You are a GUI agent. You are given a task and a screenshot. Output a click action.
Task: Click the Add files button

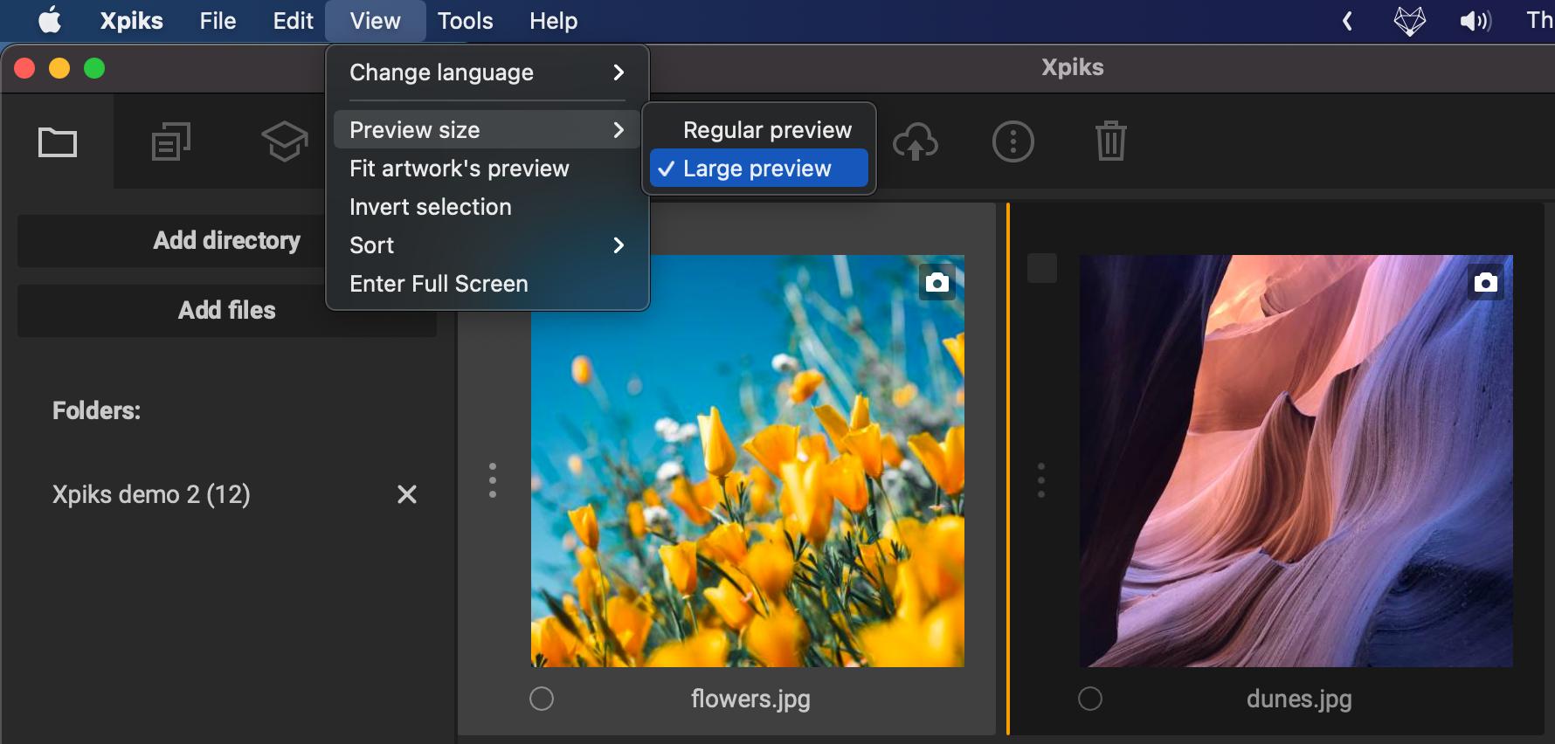(227, 310)
